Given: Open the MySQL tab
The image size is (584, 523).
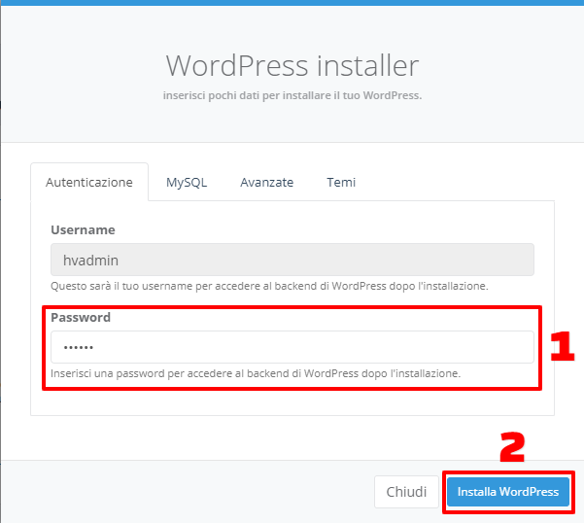Looking at the screenshot, I should pos(187,182).
